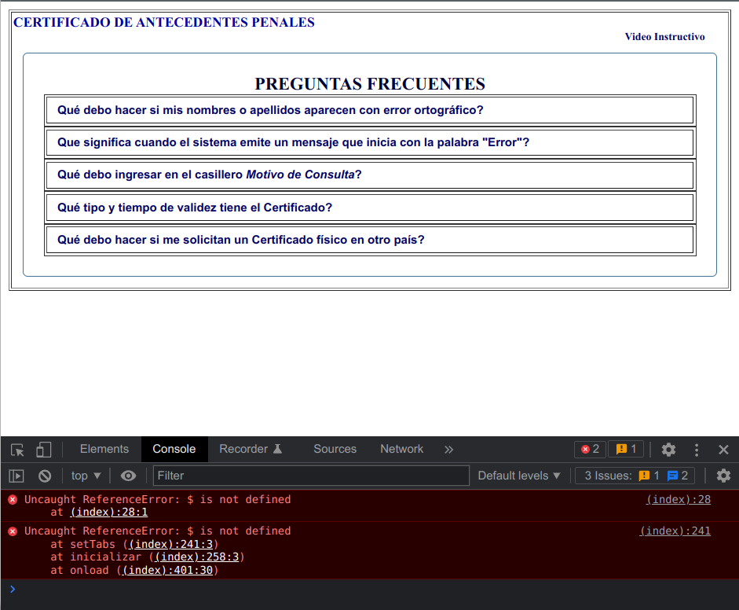Toggle the device emulation toolbar
The image size is (739, 610).
point(43,449)
